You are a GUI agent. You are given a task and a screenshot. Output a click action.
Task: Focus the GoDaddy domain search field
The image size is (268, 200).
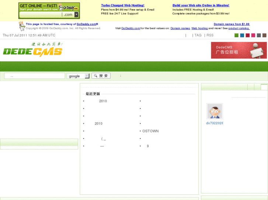41,15
